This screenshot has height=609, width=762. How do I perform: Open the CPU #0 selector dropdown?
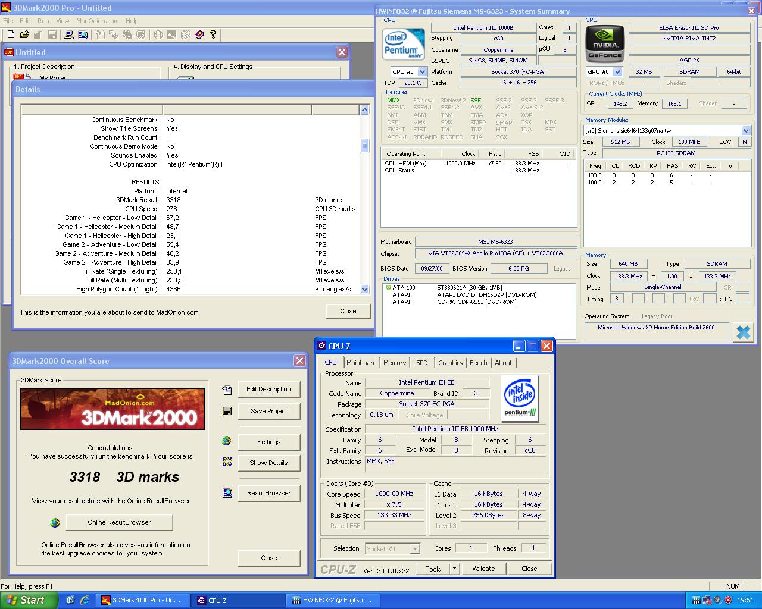421,71
